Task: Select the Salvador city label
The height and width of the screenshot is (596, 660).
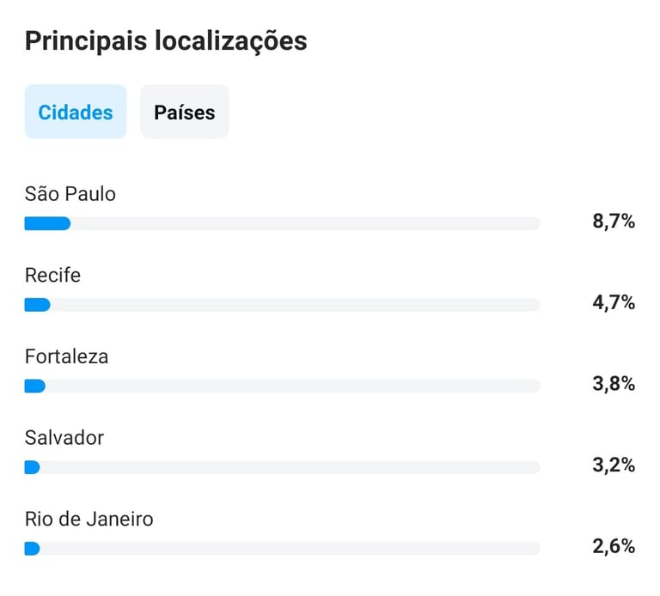Action: pyautogui.click(x=64, y=437)
